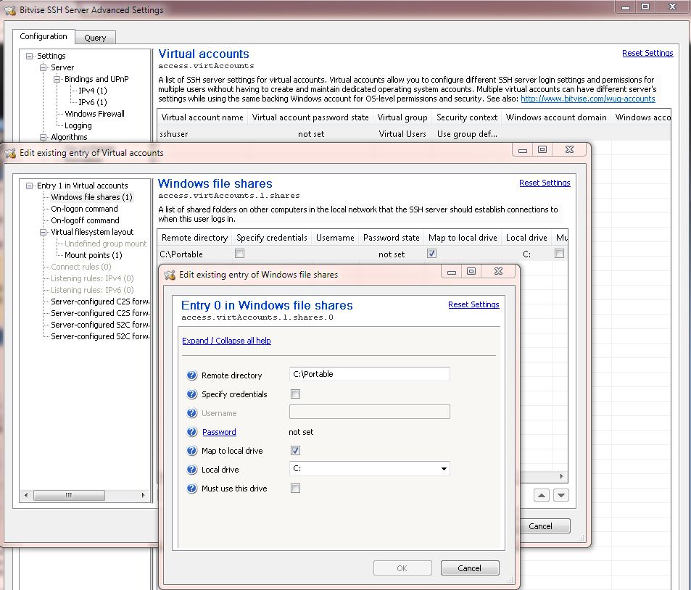Click Expand / Collapse all help link
Screen dimensions: 691x590
226,341
